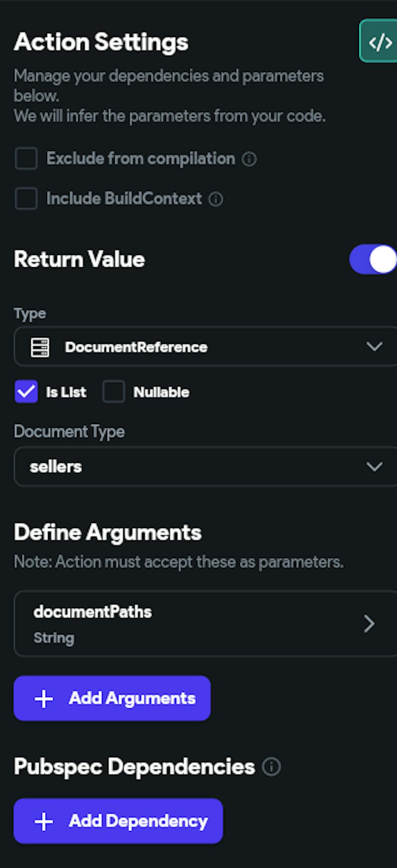397x868 pixels.
Task: Click plus icon on Add Dependency
Action: pos(44,821)
